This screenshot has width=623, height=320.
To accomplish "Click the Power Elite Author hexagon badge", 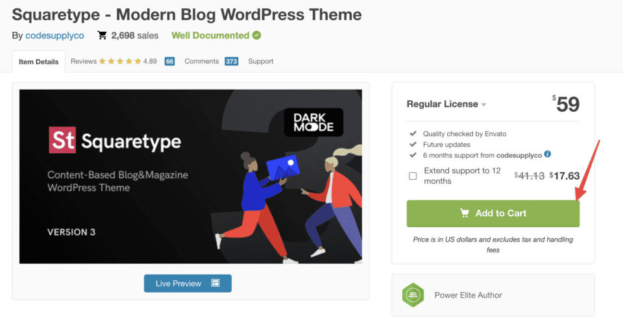I will (411, 295).
